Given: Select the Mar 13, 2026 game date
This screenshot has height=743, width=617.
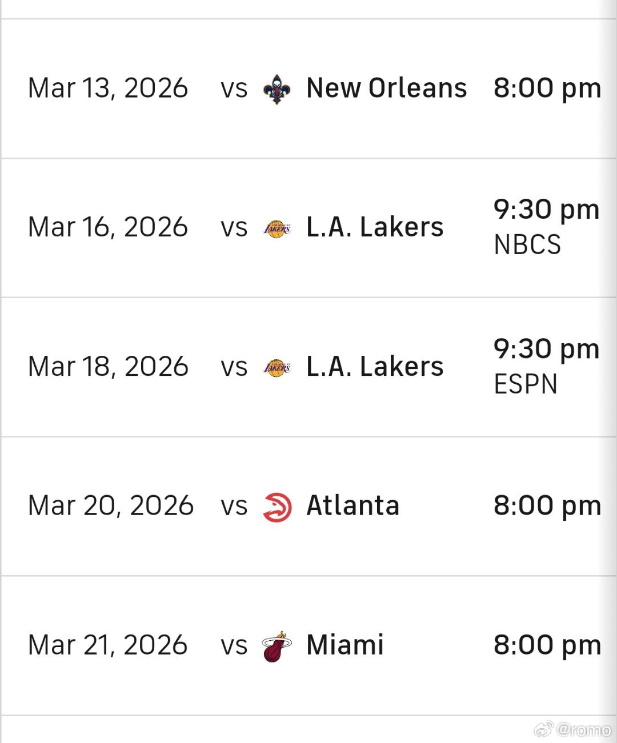Looking at the screenshot, I should pyautogui.click(x=108, y=89).
